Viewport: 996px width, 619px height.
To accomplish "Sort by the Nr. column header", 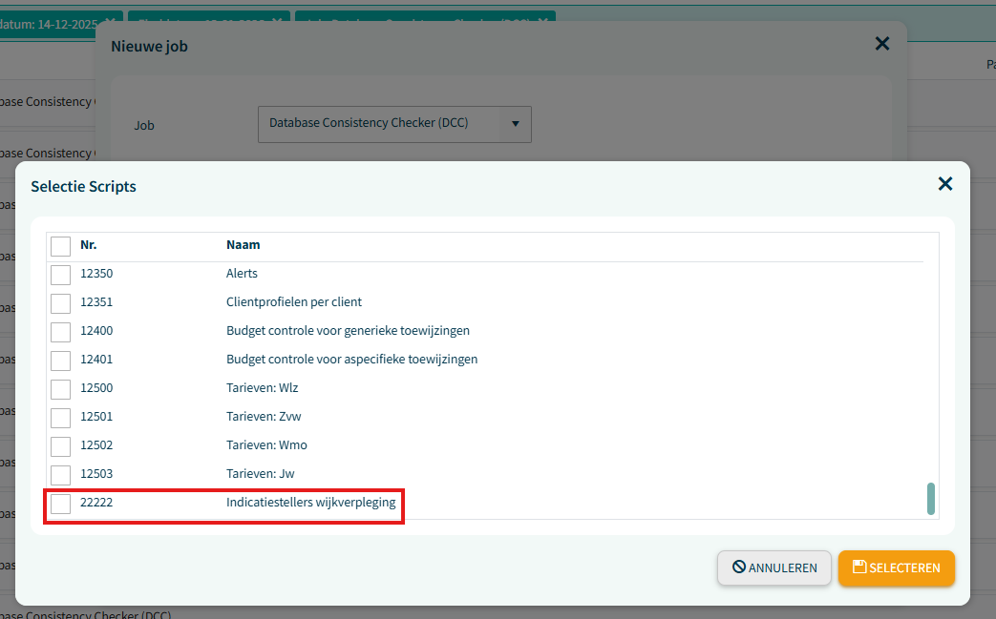I will (89, 245).
